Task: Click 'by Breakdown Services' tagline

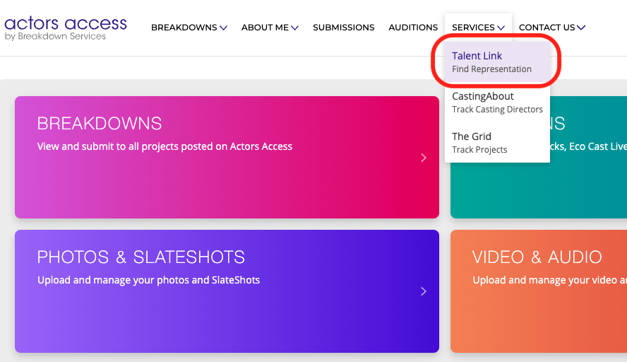Action: 55,36
